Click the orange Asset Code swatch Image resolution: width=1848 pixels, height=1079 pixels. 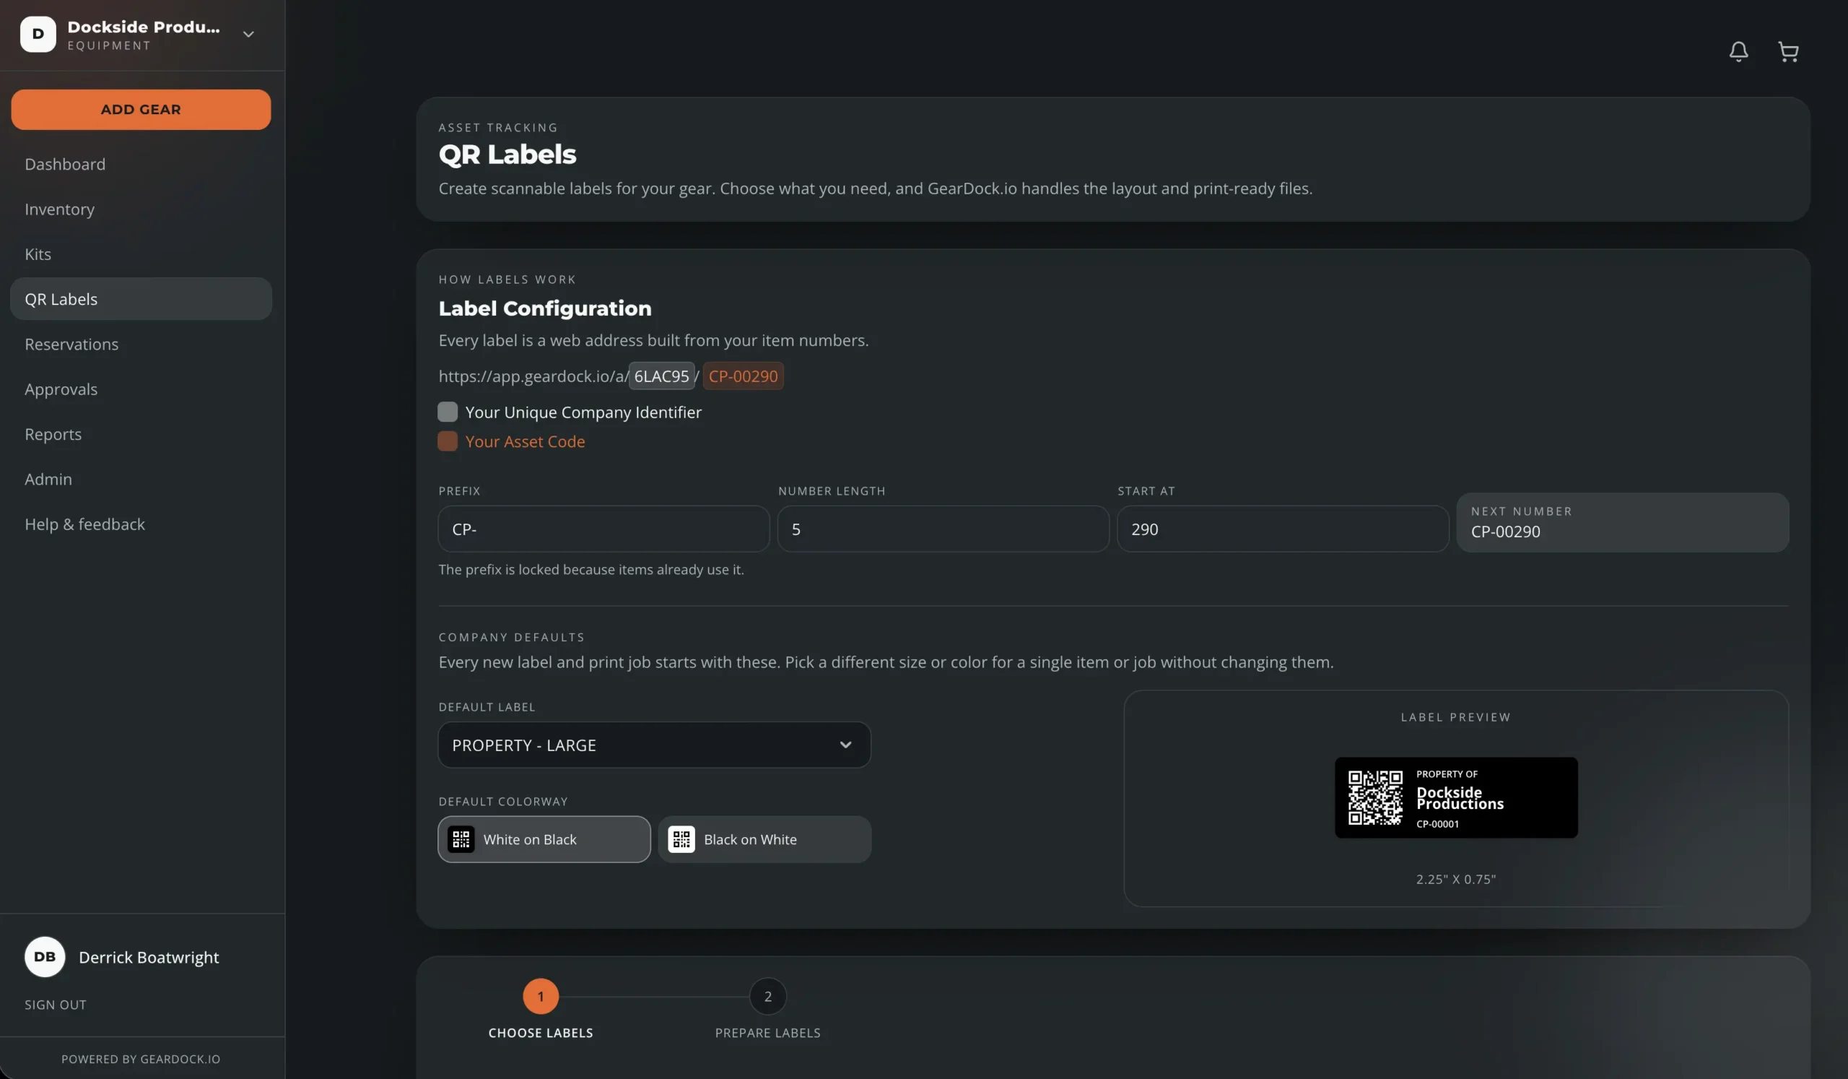coord(448,441)
